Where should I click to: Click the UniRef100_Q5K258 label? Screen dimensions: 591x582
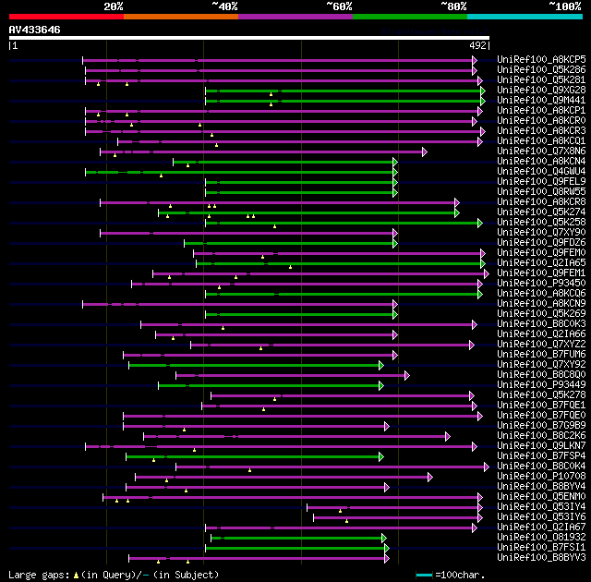[541, 223]
